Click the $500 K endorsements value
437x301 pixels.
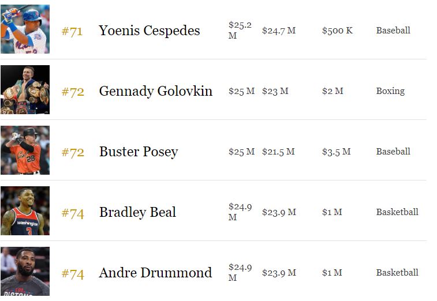(x=337, y=31)
